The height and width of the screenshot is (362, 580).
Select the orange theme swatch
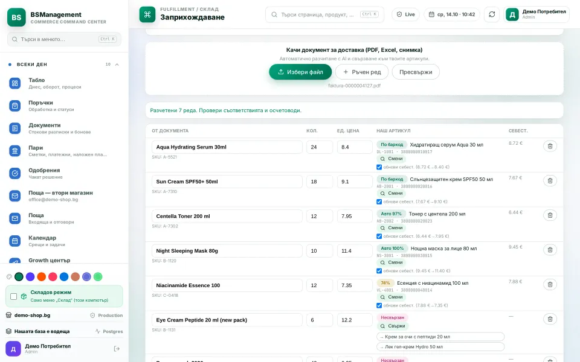tap(42, 277)
